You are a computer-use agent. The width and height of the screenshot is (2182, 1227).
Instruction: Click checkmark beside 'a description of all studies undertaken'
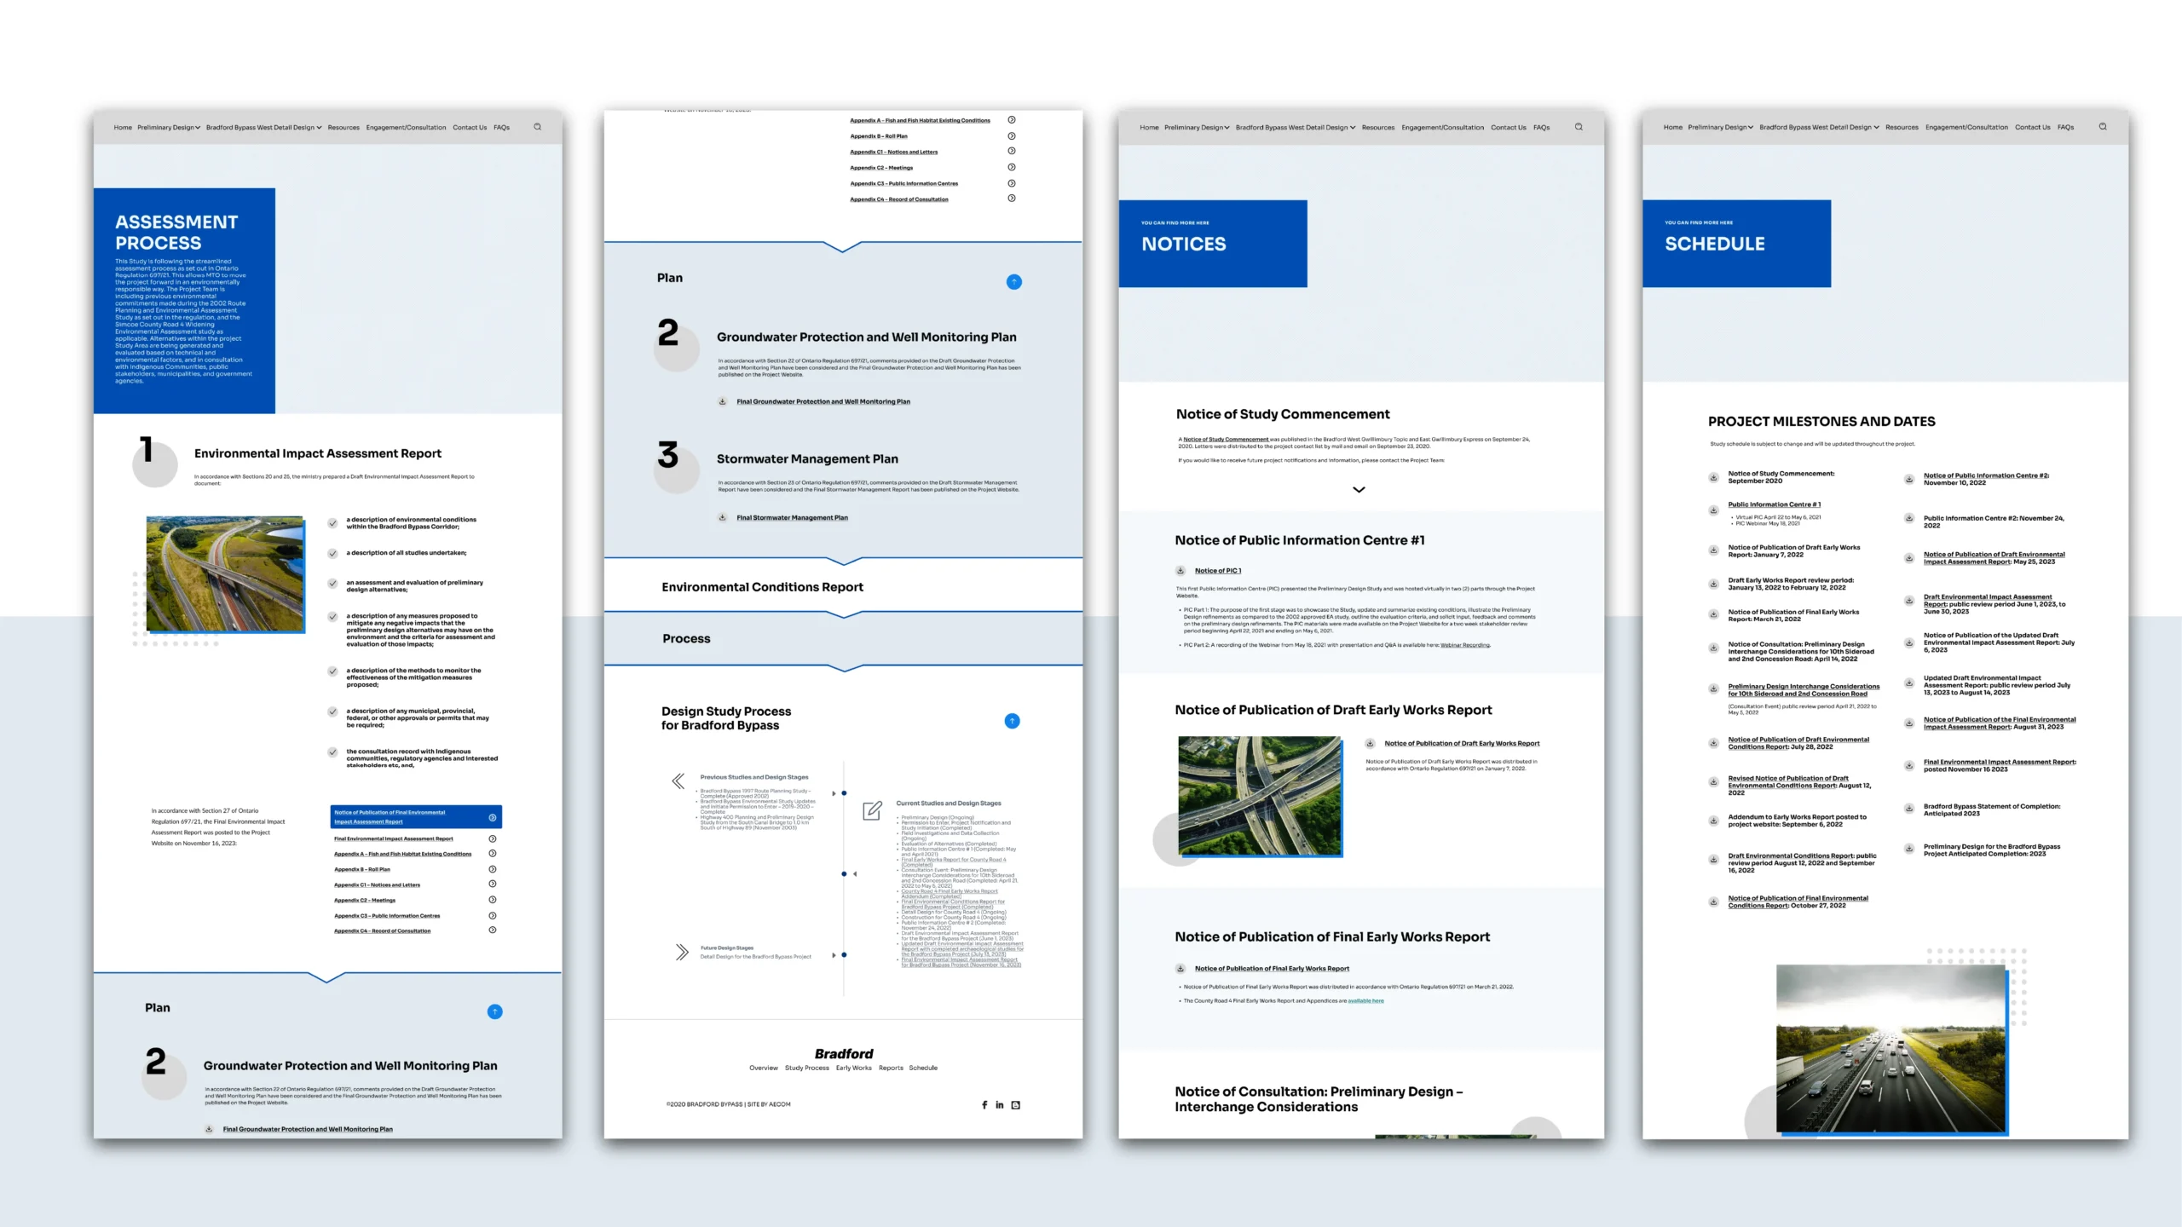coord(332,553)
